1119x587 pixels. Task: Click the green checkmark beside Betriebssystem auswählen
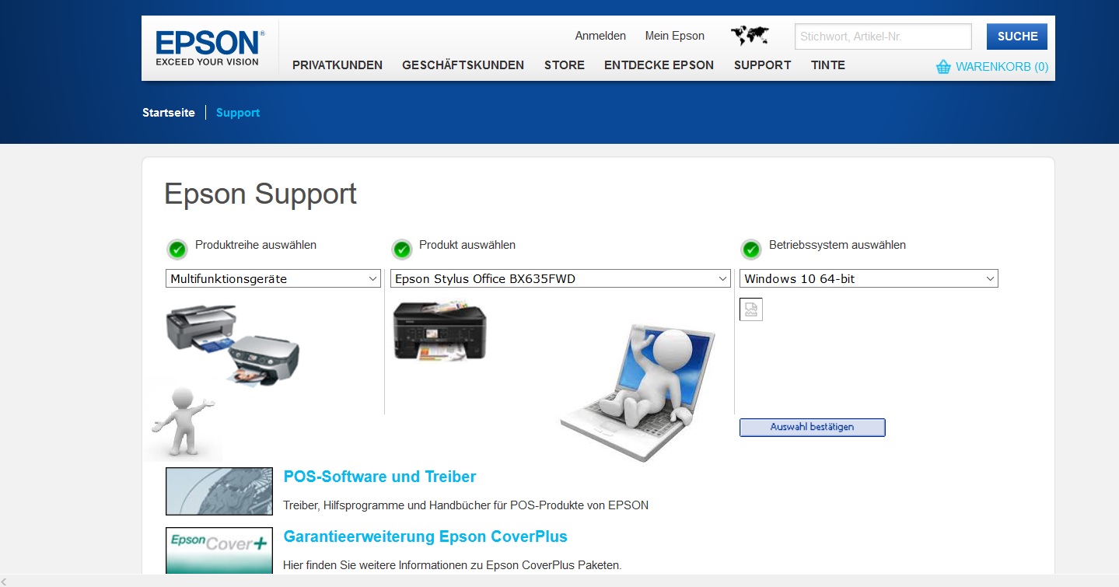pos(751,250)
